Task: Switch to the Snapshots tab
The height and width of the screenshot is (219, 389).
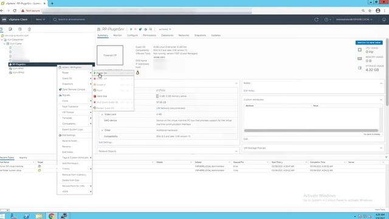Action: coord(200,35)
